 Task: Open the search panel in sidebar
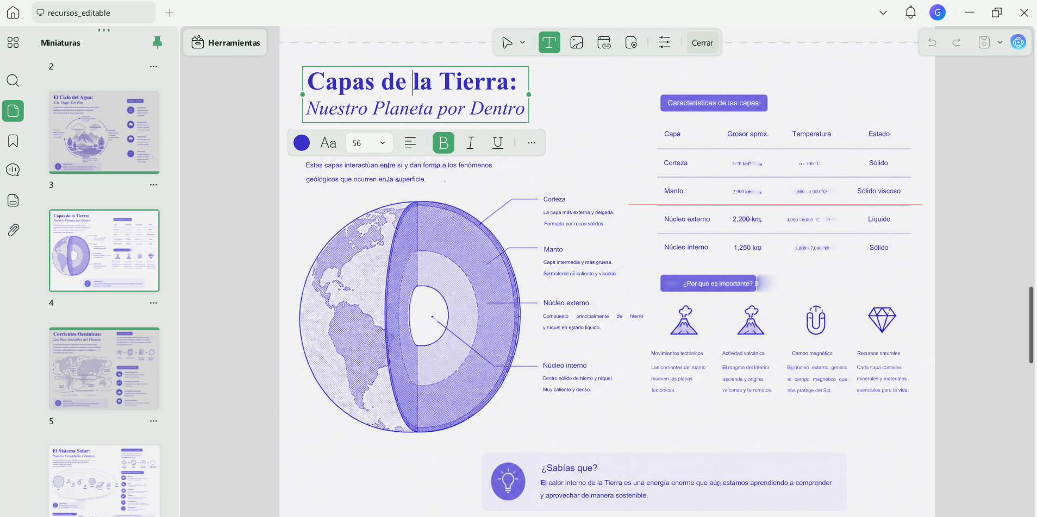pos(13,81)
